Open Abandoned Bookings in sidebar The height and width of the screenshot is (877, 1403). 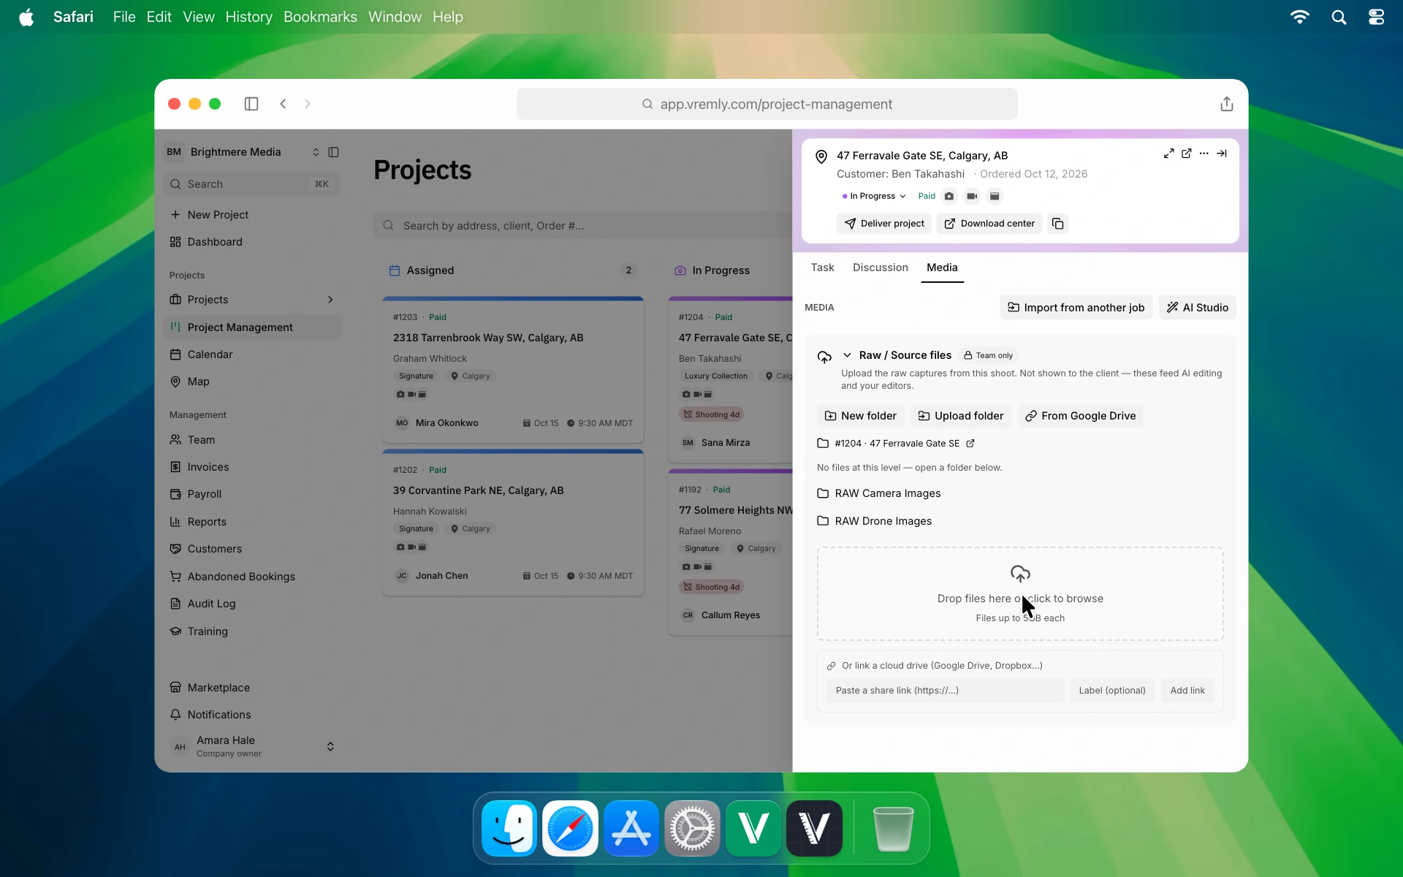[252, 577]
